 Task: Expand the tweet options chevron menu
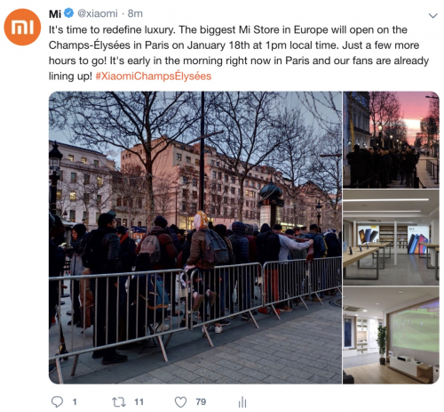pos(433,15)
